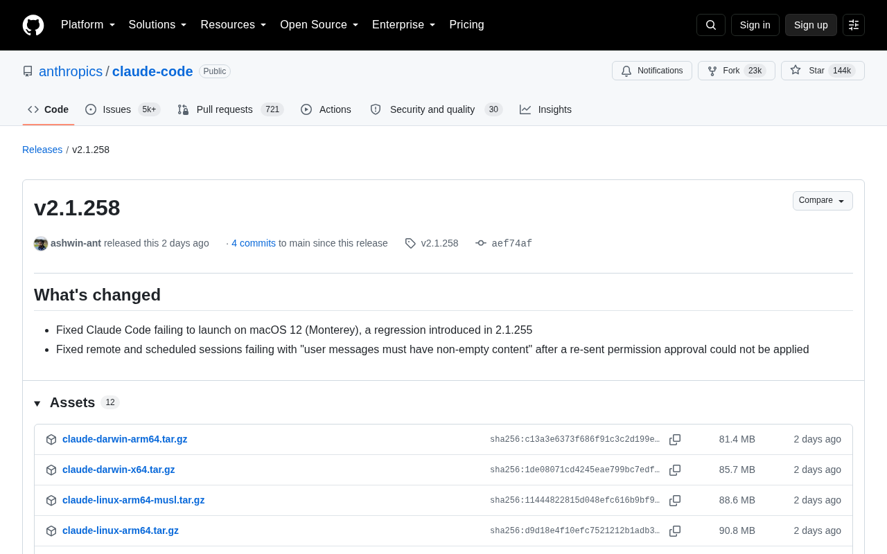Click the remote and scheduled sessions fix note
This screenshot has height=554, width=887.
(x=432, y=350)
